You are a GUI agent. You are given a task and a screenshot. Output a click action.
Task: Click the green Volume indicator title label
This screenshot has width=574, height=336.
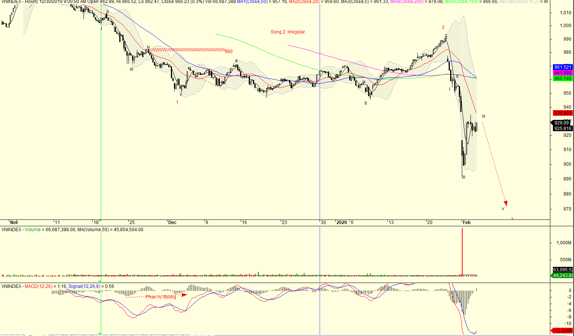[x=32, y=230]
